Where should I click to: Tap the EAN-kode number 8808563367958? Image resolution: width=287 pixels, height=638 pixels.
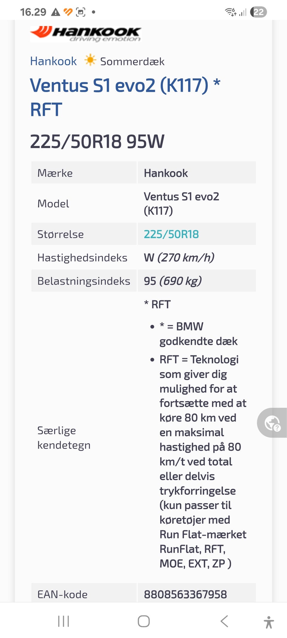click(185, 594)
